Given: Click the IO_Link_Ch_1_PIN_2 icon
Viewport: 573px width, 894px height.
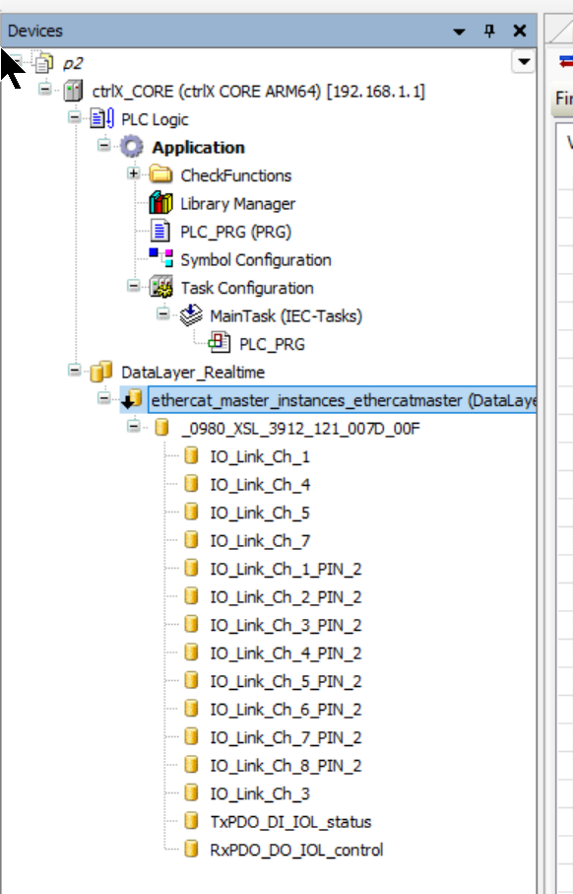Looking at the screenshot, I should pyautogui.click(x=191, y=568).
